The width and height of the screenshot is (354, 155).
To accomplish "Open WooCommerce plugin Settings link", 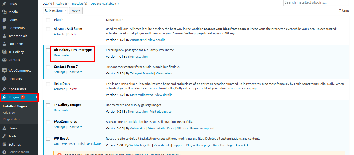I will point(59,127).
